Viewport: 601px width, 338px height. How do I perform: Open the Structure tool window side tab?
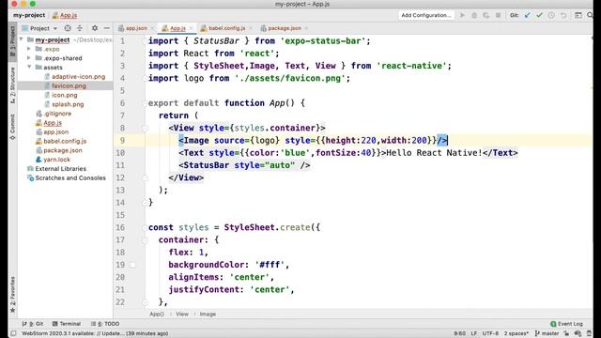tap(12, 85)
